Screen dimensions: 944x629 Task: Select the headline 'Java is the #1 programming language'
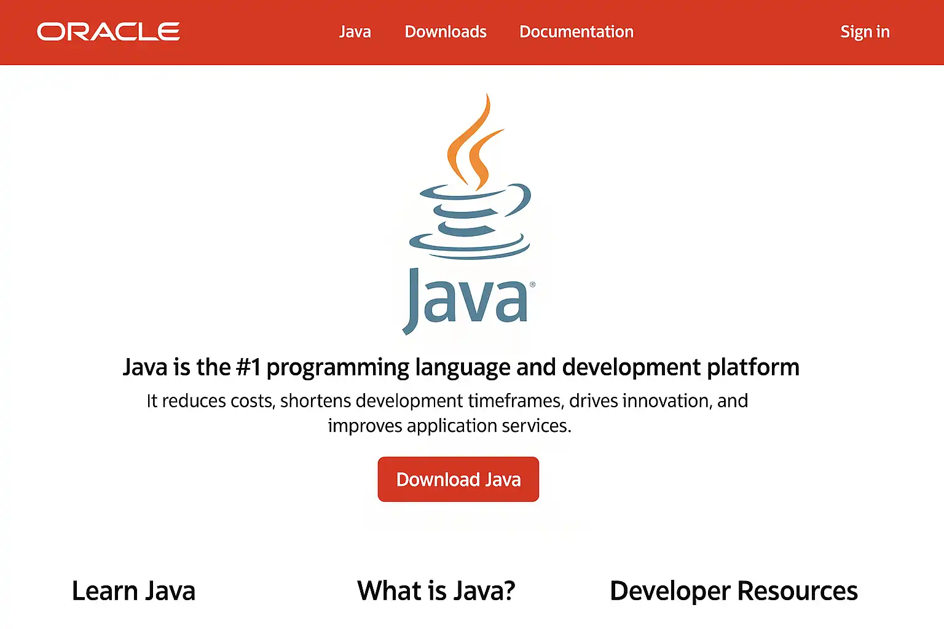point(318,367)
